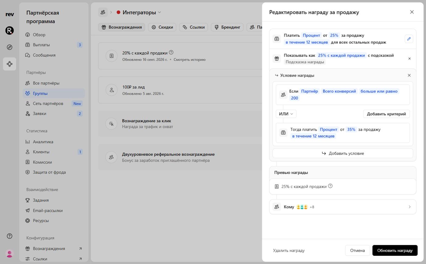Image resolution: width=426 pixels, height=264 pixels.
Task: Click the rev logo in the sidebar
Action: pyautogui.click(x=9, y=14)
